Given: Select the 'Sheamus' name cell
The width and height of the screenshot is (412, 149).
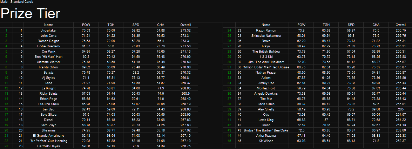Looking at the screenshot, I should (x=49, y=130).
